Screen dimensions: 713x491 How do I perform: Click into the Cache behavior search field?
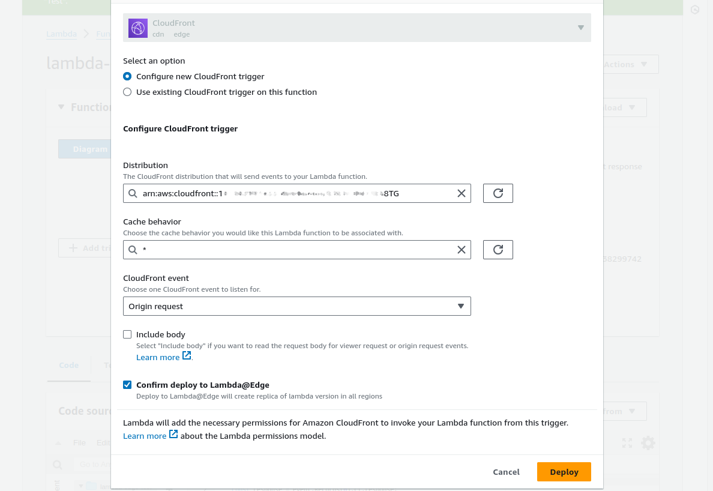click(x=297, y=250)
